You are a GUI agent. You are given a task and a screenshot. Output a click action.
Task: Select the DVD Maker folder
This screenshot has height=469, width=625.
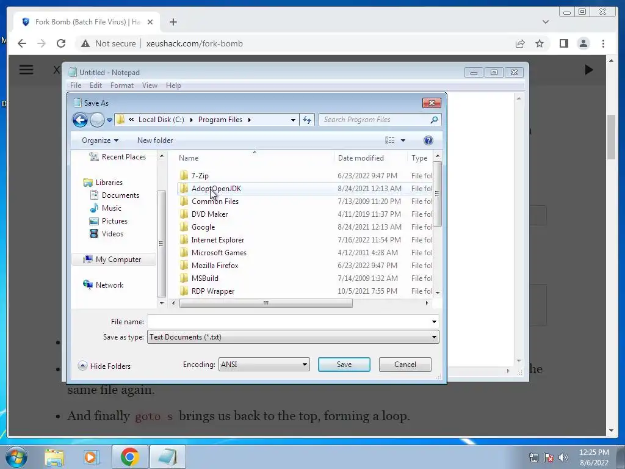pyautogui.click(x=209, y=214)
